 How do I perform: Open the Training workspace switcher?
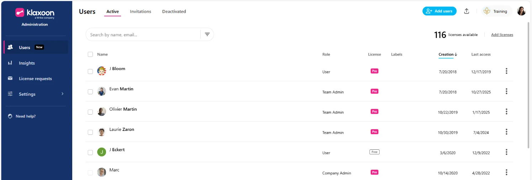tap(497, 11)
